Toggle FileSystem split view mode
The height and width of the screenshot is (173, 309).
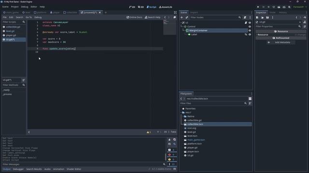[250, 99]
